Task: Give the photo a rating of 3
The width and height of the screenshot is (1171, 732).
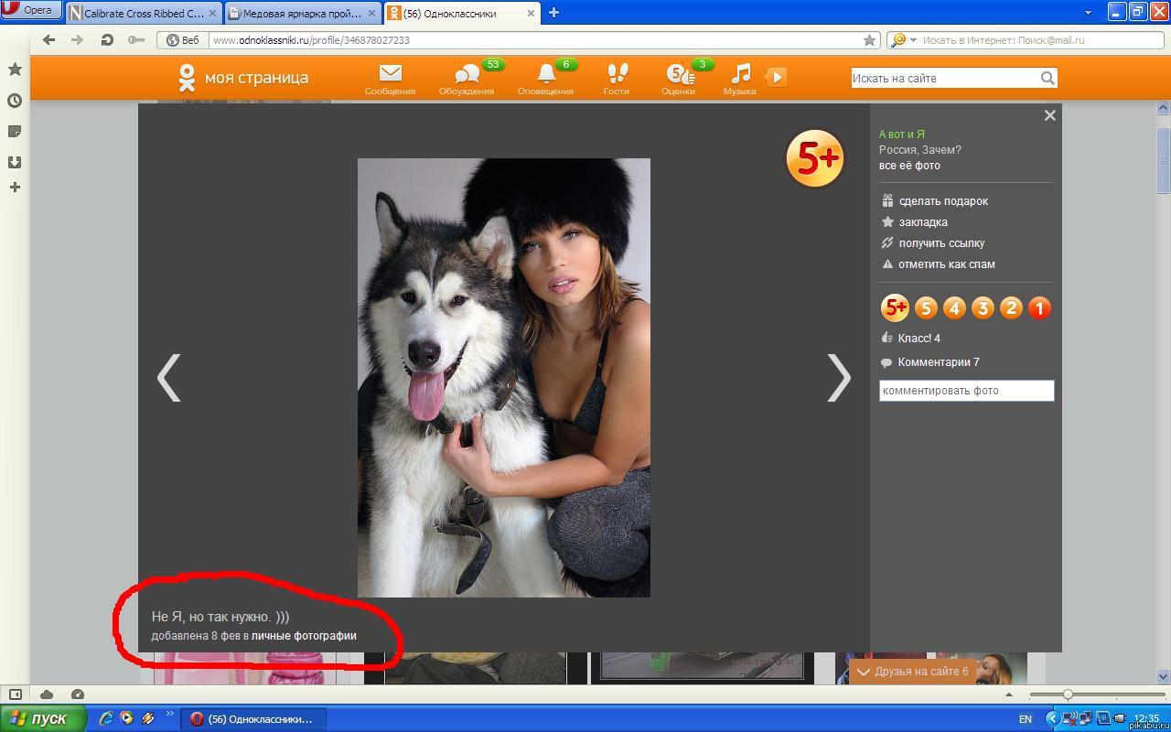Action: [x=983, y=308]
